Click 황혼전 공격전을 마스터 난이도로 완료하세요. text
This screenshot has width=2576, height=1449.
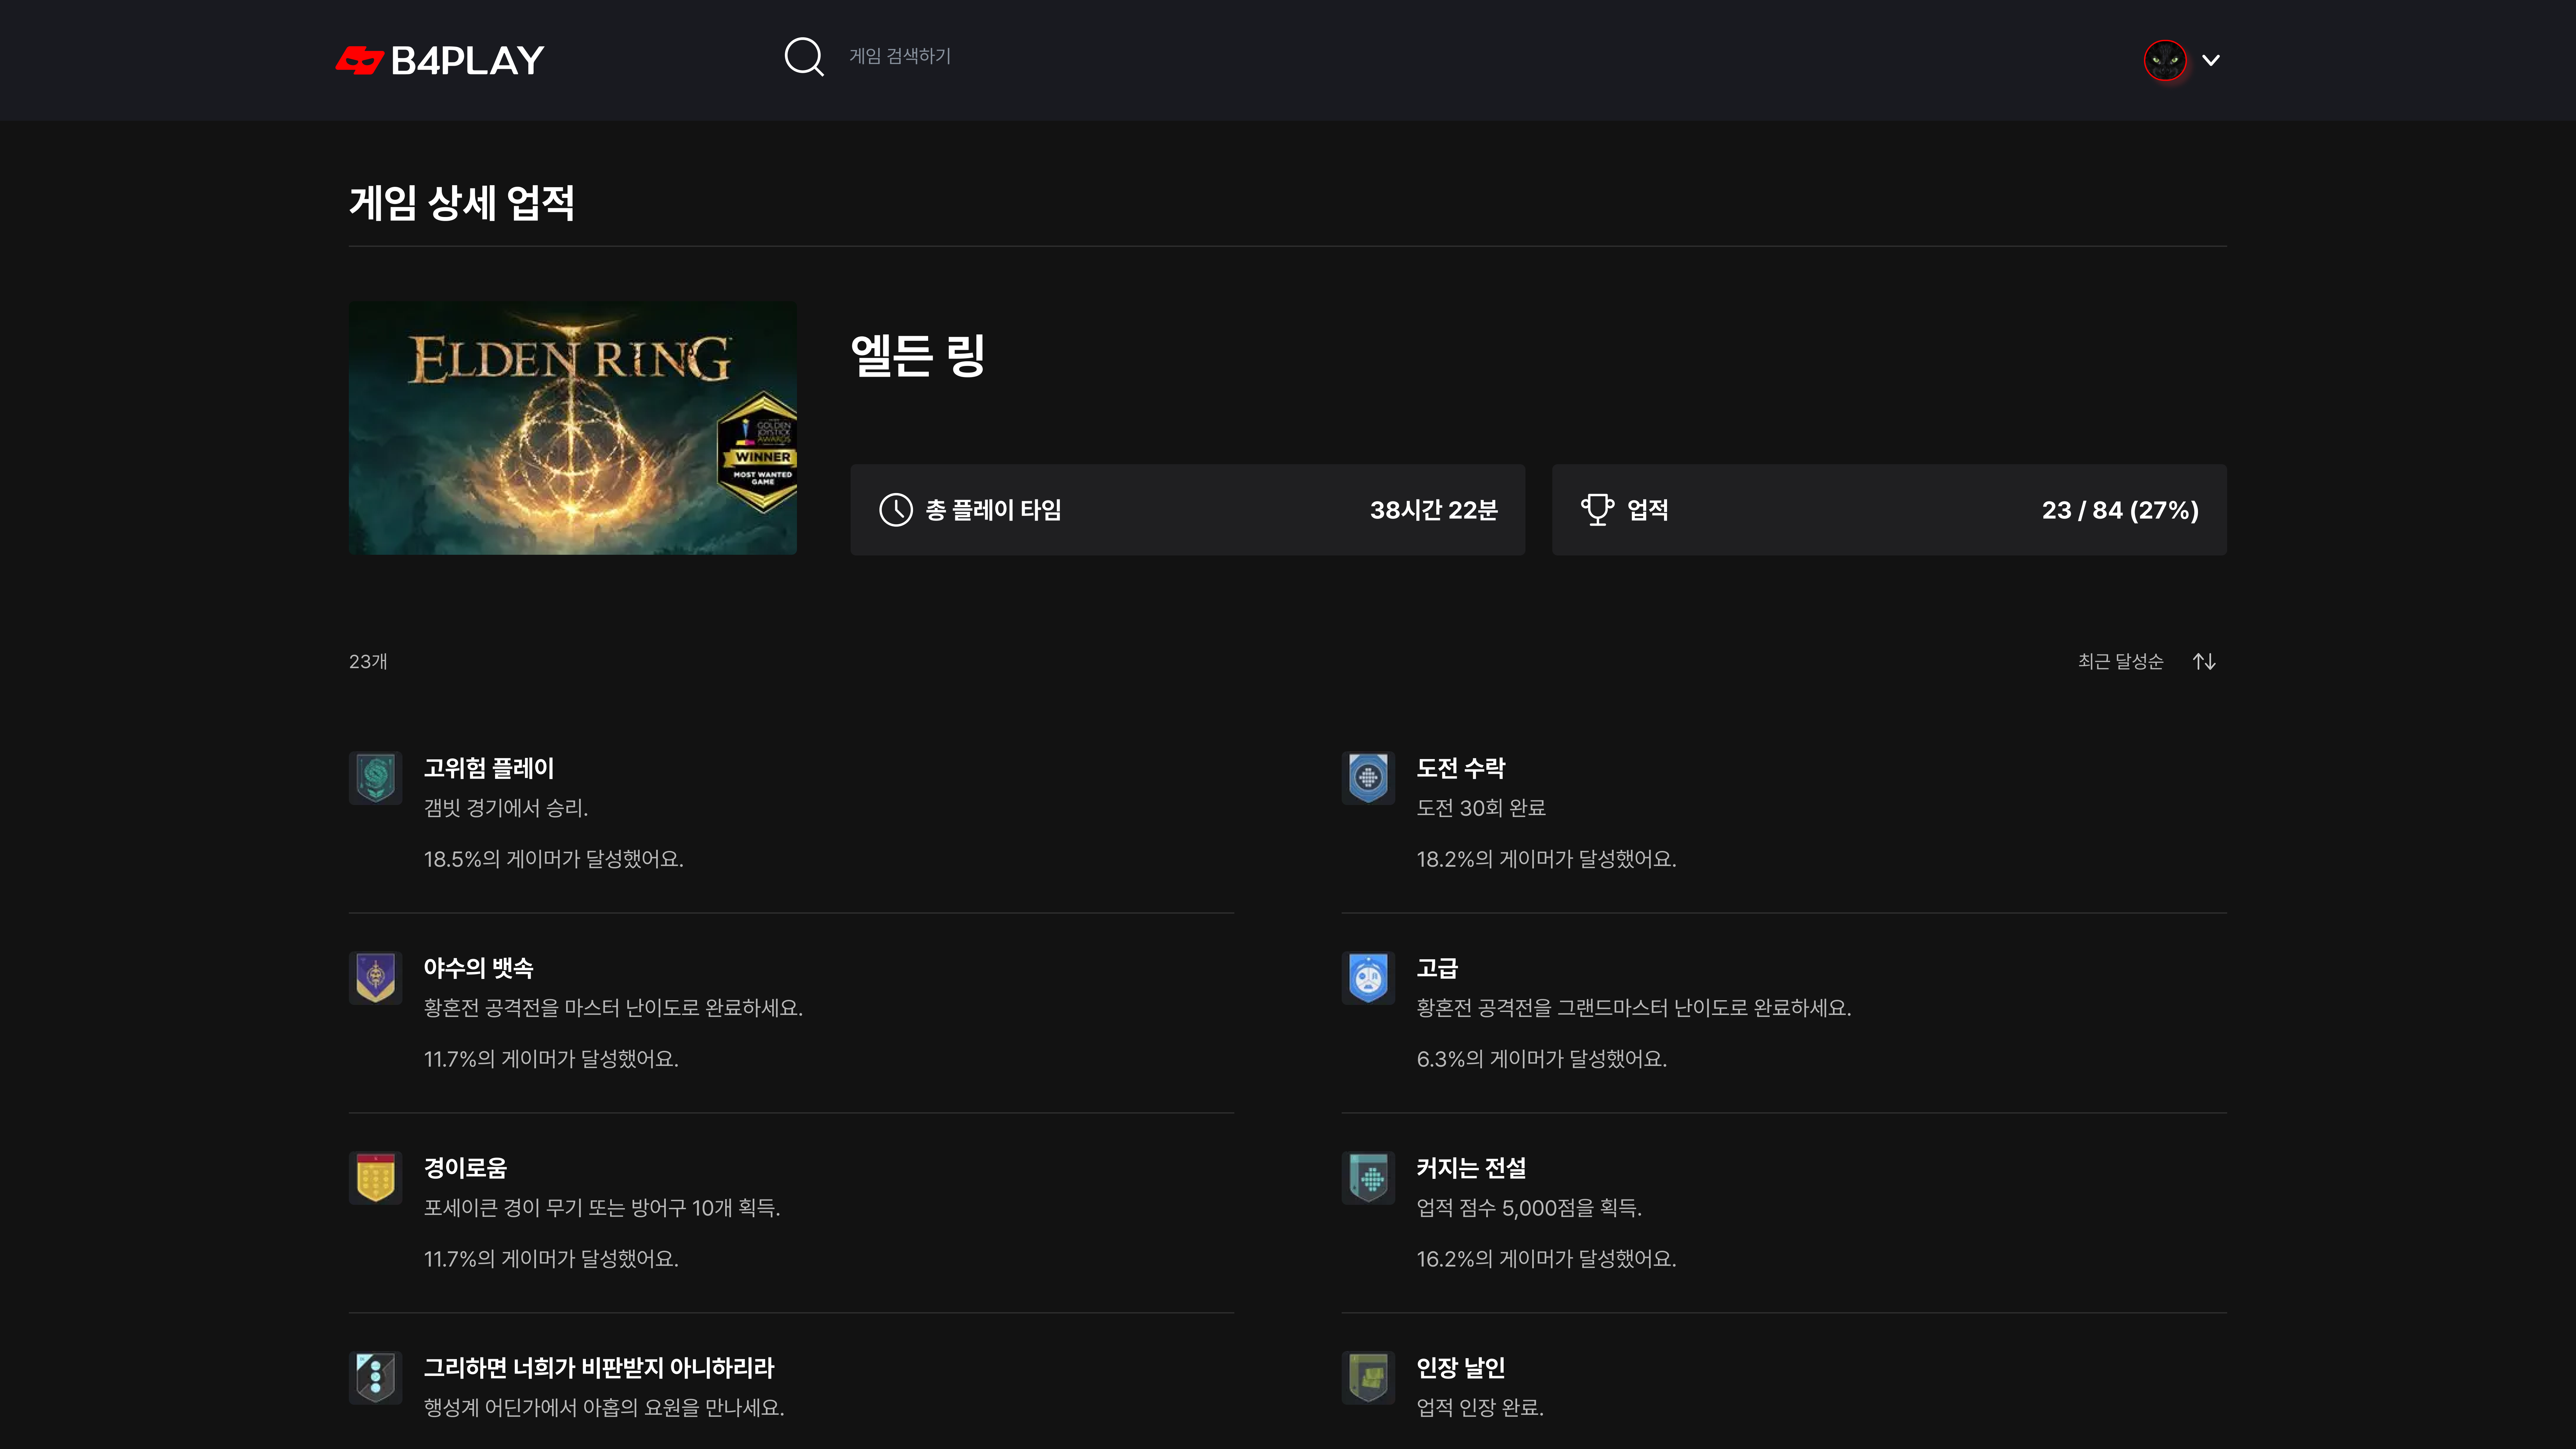613,1008
